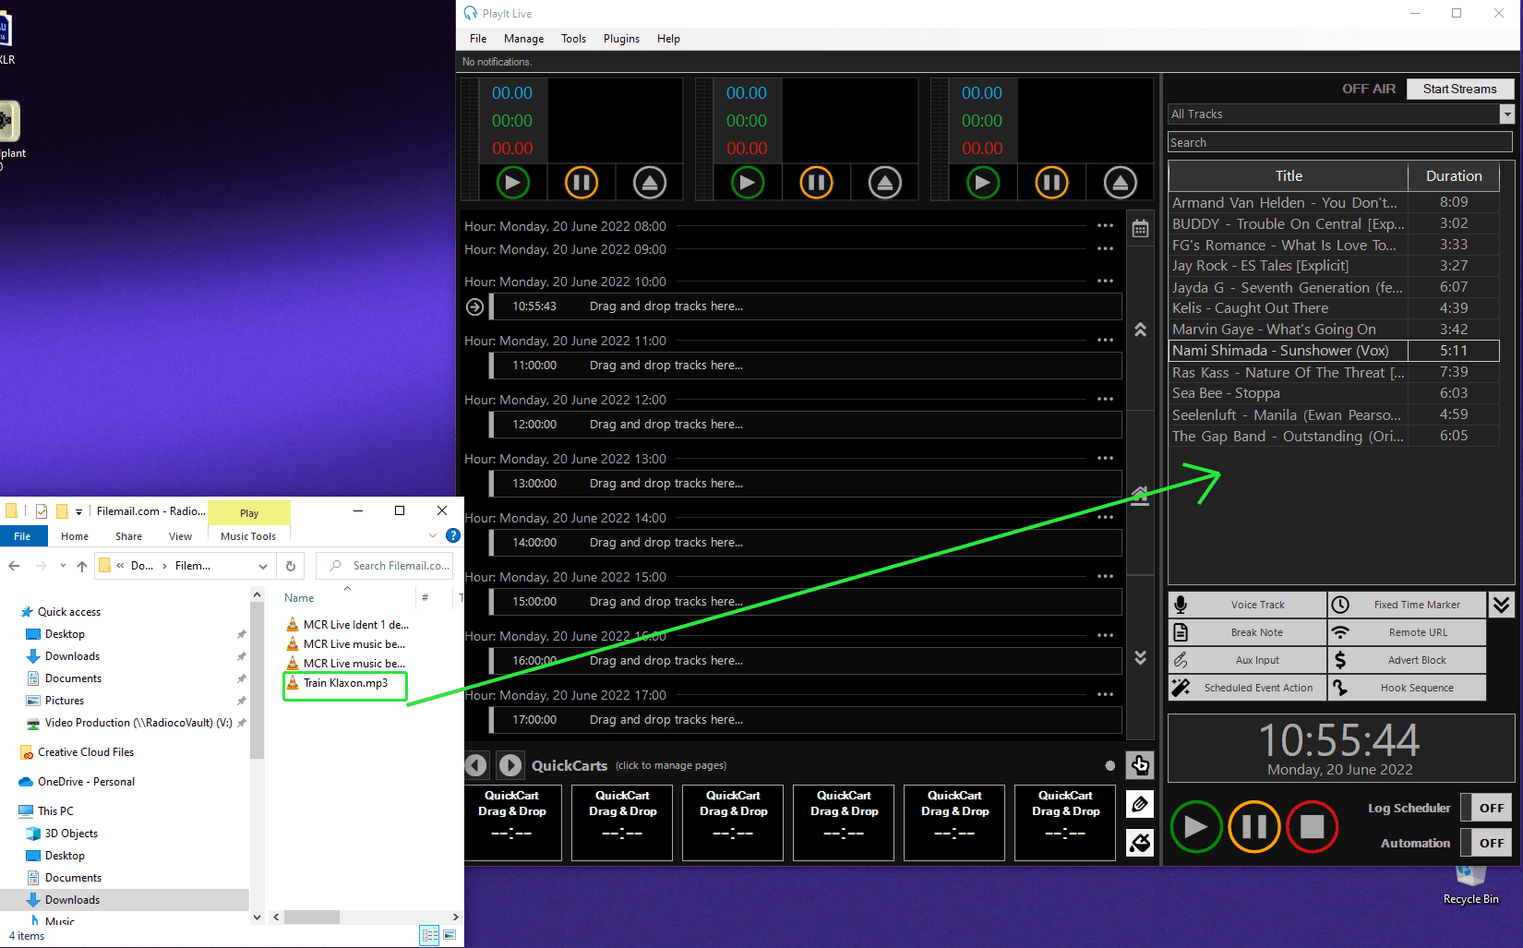Insert a Remote URL item

click(x=1406, y=631)
